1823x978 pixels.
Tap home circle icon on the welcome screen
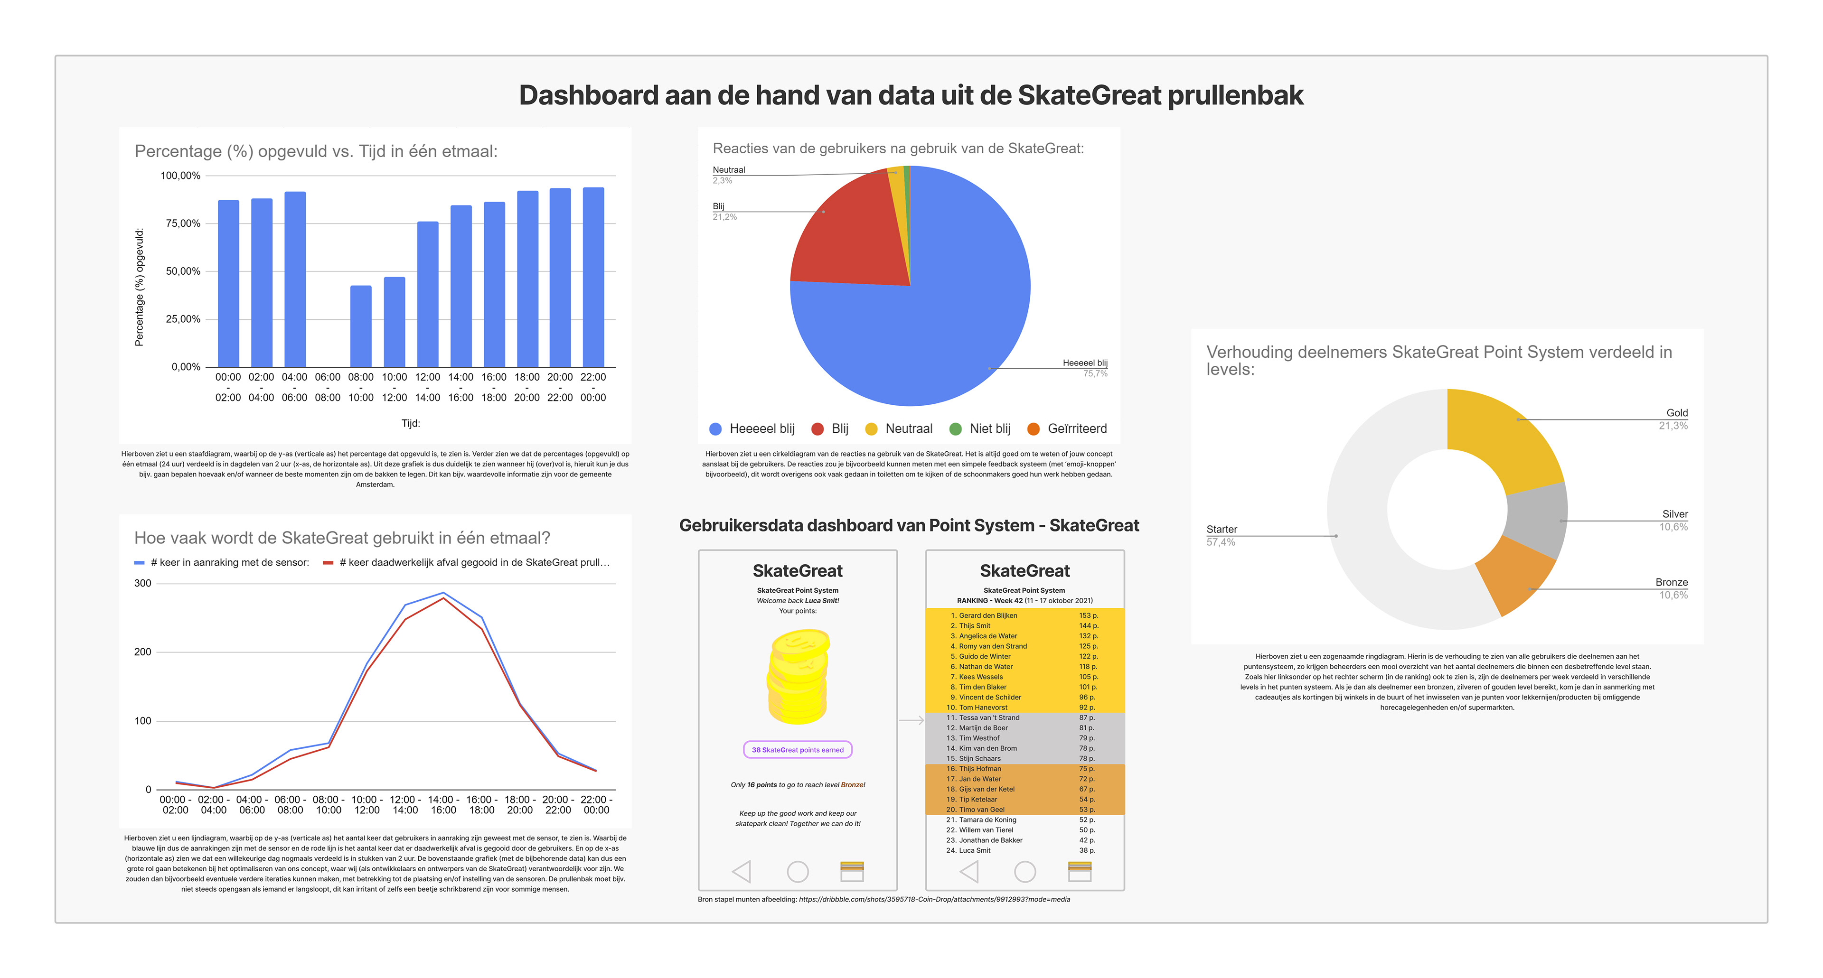coord(798,871)
